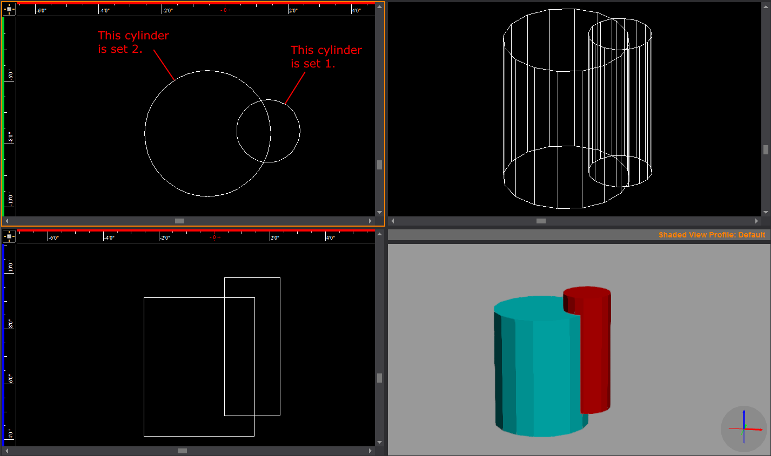The width and height of the screenshot is (771, 456).
Task: Click the wireframe view's scroll up arrow
Action: click(766, 7)
